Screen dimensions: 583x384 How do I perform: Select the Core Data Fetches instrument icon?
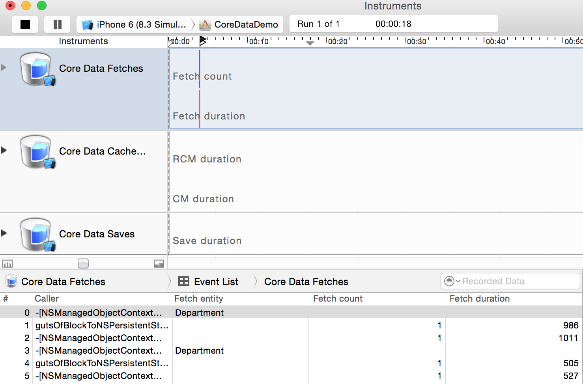coord(37,69)
